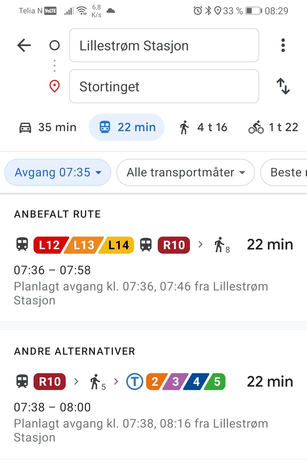Expand the Alle transportmåter filter dropdown
Screen dimensions: 307x460
pyautogui.click(x=186, y=172)
